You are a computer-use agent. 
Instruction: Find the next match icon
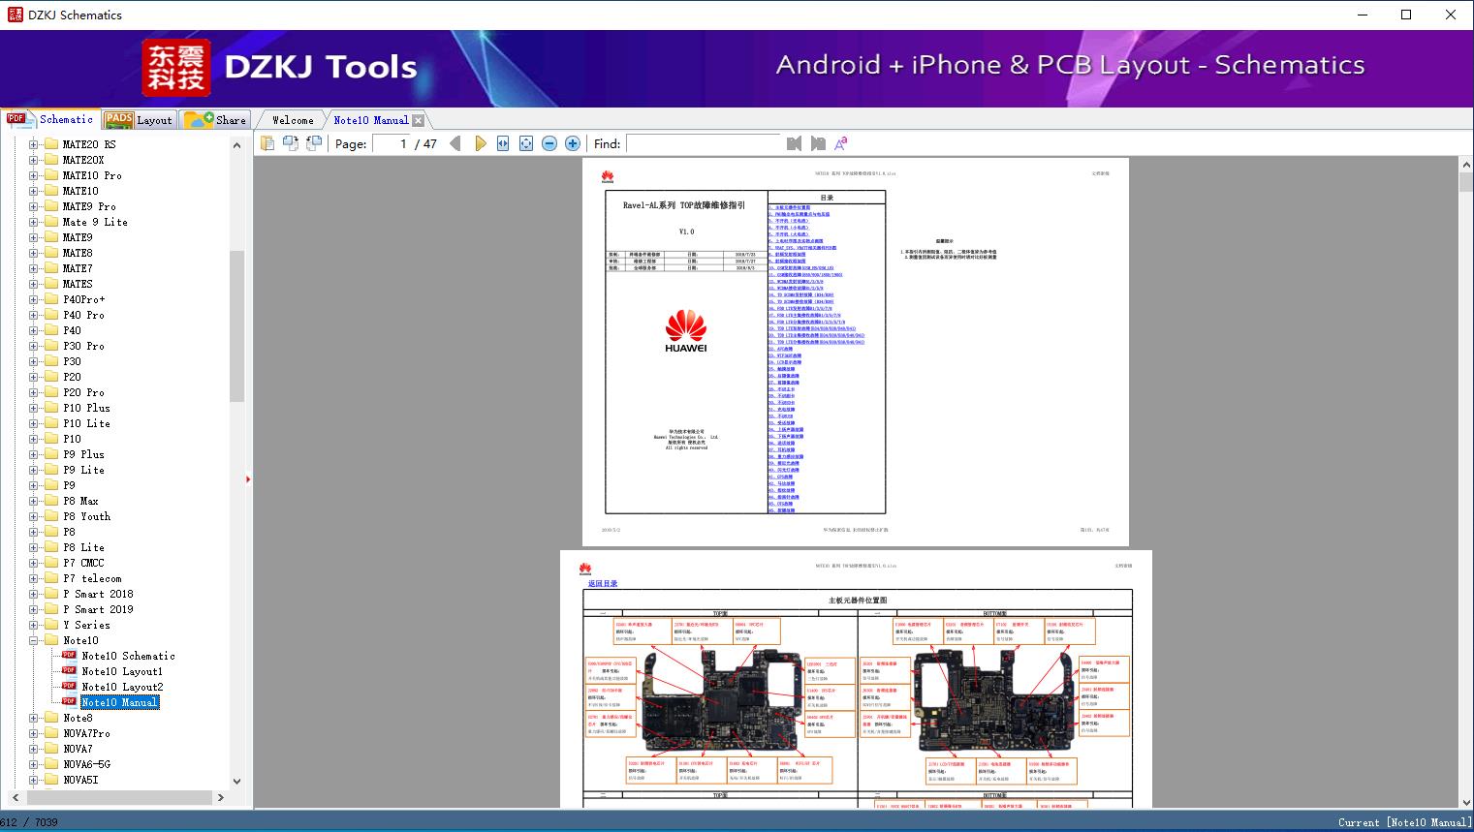pos(818,143)
